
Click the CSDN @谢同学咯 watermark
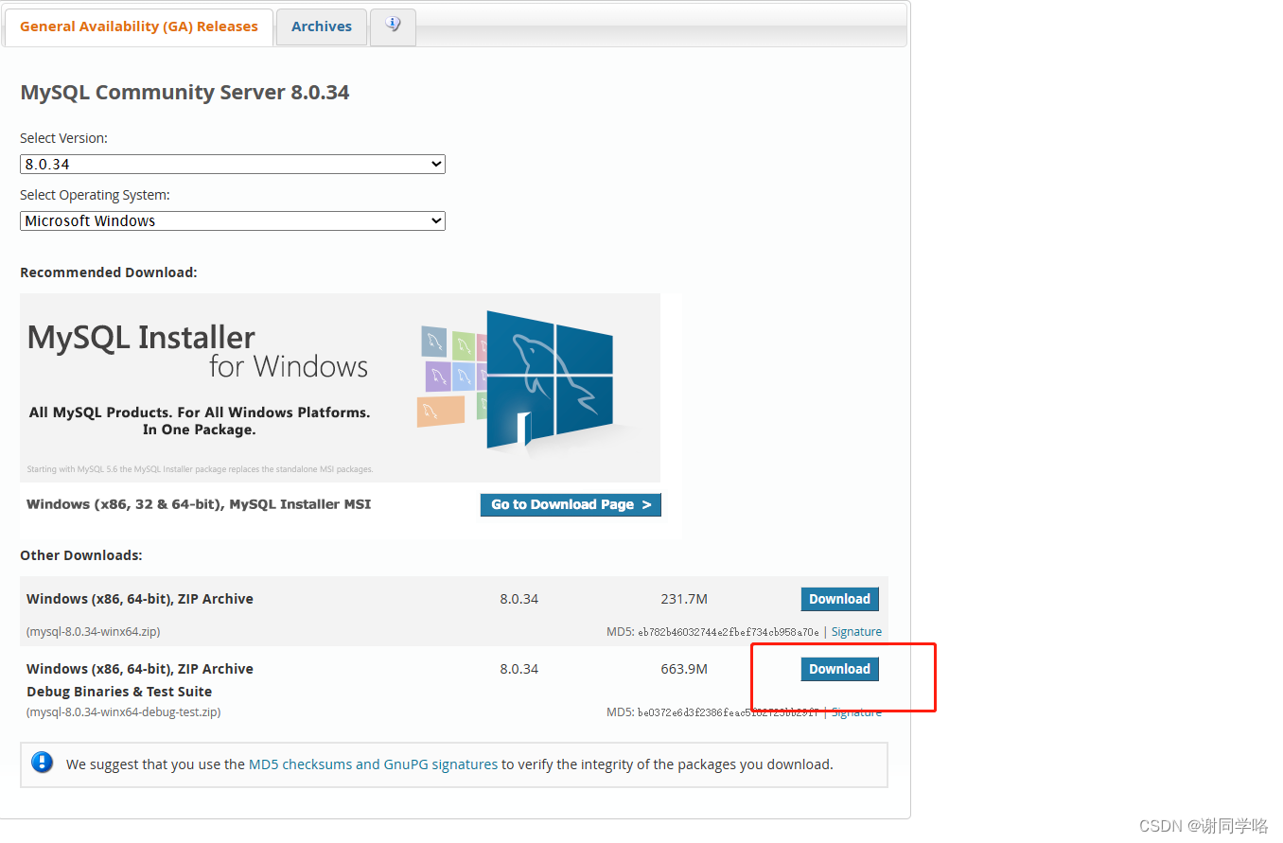[x=1204, y=825]
